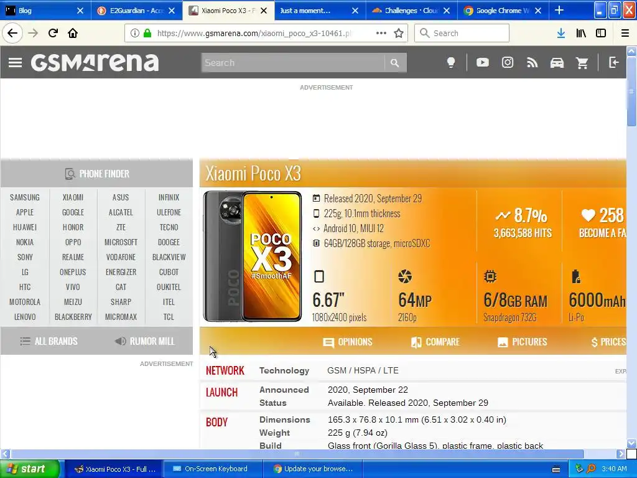The width and height of the screenshot is (637, 478).
Task: Open the shopping cart icon
Action: [x=582, y=63]
